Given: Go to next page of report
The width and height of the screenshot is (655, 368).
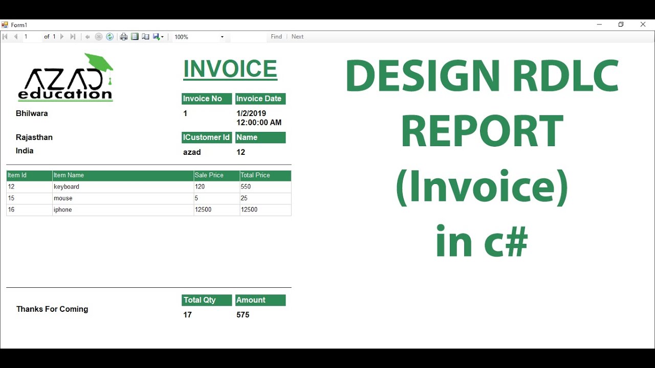Looking at the screenshot, I should pos(62,37).
